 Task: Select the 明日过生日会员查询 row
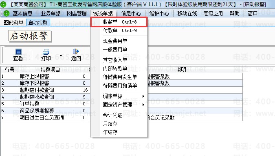coord(121,118)
